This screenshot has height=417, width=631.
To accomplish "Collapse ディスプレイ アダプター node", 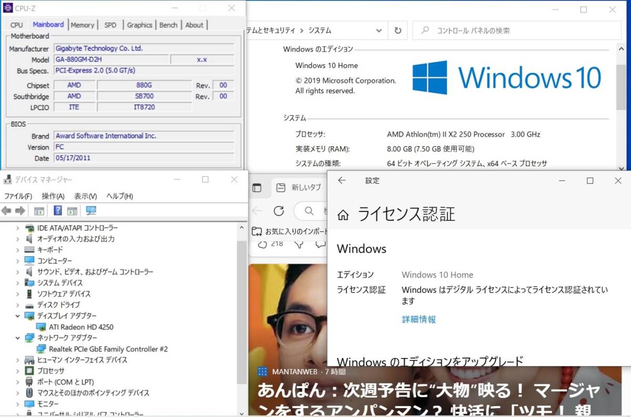I will click(17, 316).
